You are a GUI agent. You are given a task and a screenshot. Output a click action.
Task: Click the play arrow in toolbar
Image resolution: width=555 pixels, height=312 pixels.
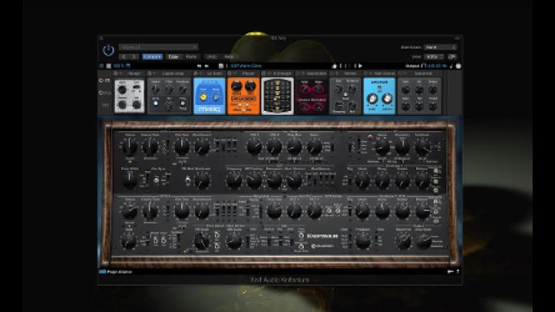coord(360,65)
